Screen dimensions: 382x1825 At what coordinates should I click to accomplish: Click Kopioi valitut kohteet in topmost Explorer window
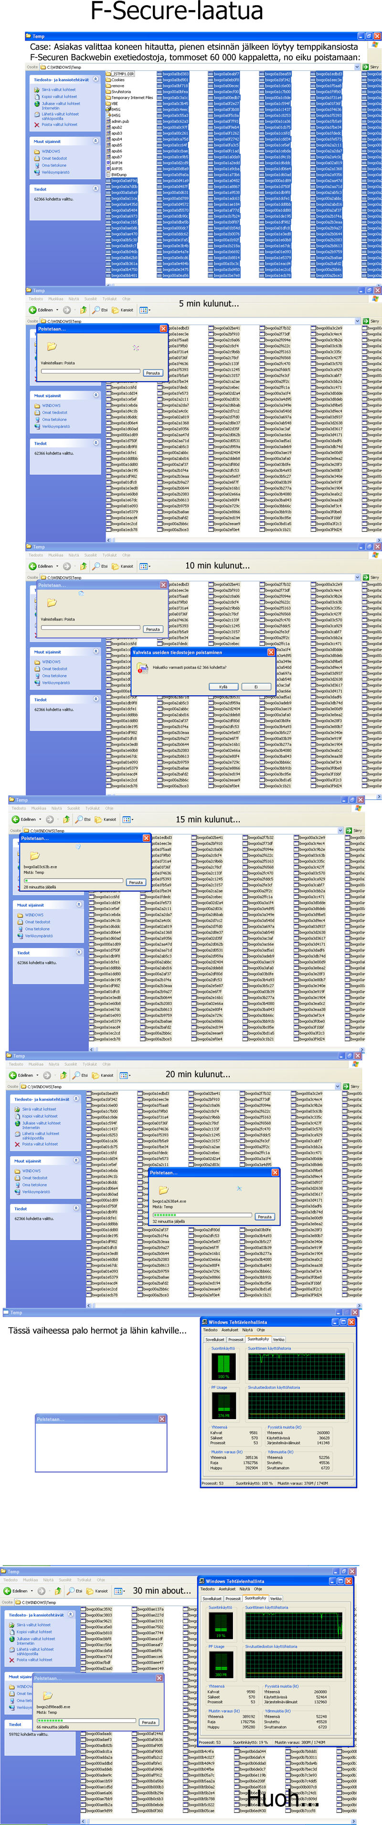point(56,97)
